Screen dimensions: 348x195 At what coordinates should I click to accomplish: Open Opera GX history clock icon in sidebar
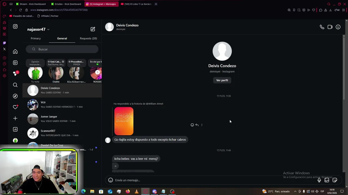(x=4, y=64)
